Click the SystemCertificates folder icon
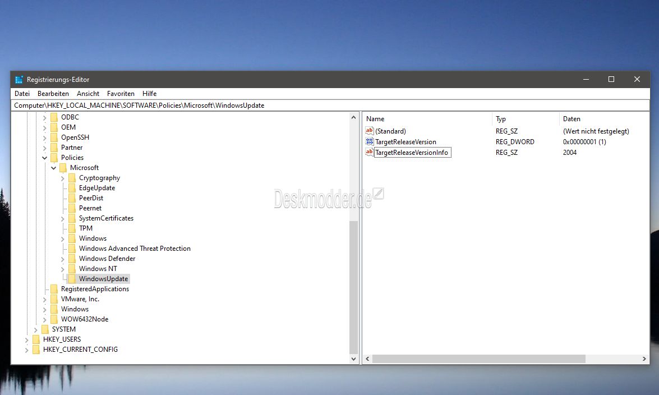Viewport: 659px width, 395px height. point(72,218)
